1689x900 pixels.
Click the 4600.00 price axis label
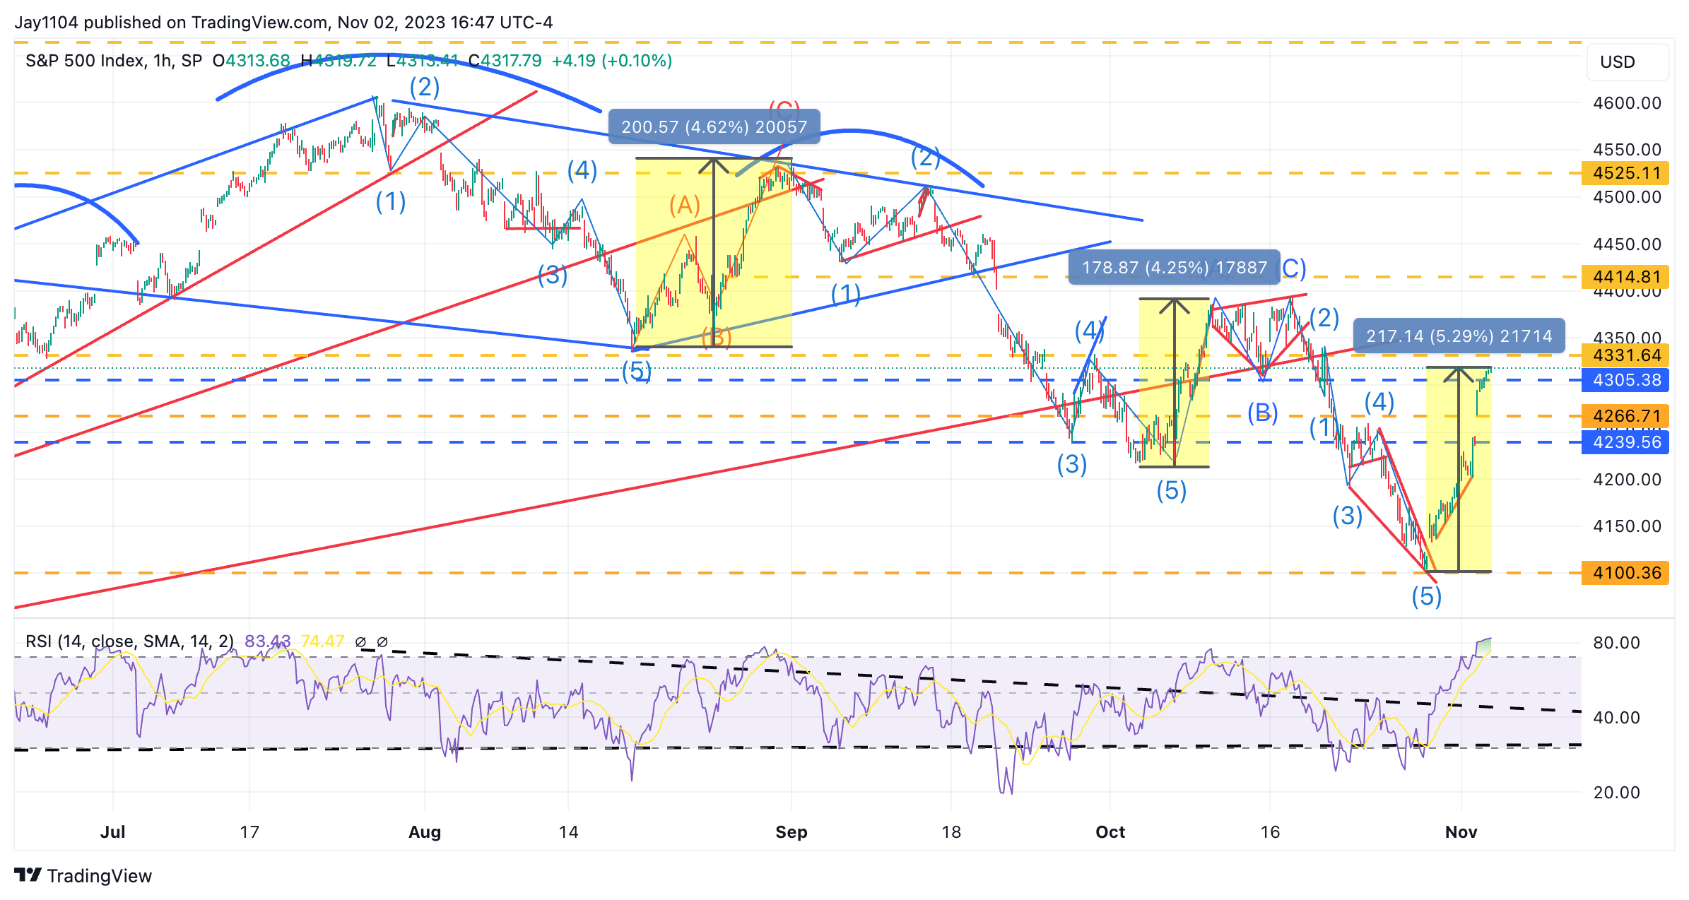coord(1627,103)
